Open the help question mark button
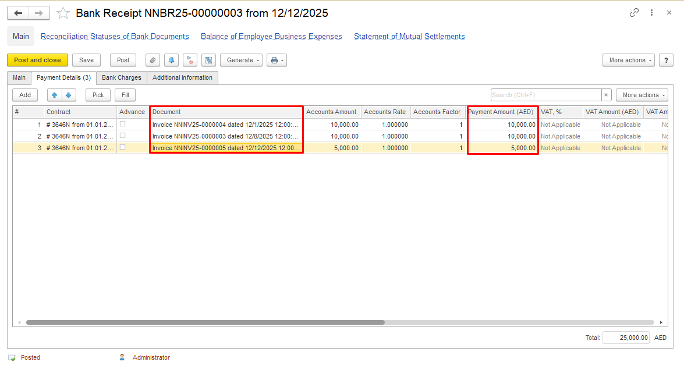Viewport: 684px width, 369px height. tap(666, 60)
